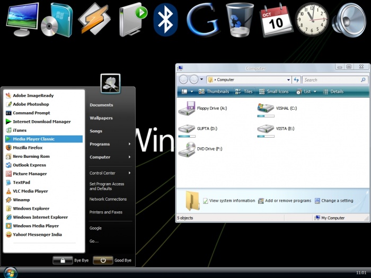Open Printers and Faxes

coord(106,212)
